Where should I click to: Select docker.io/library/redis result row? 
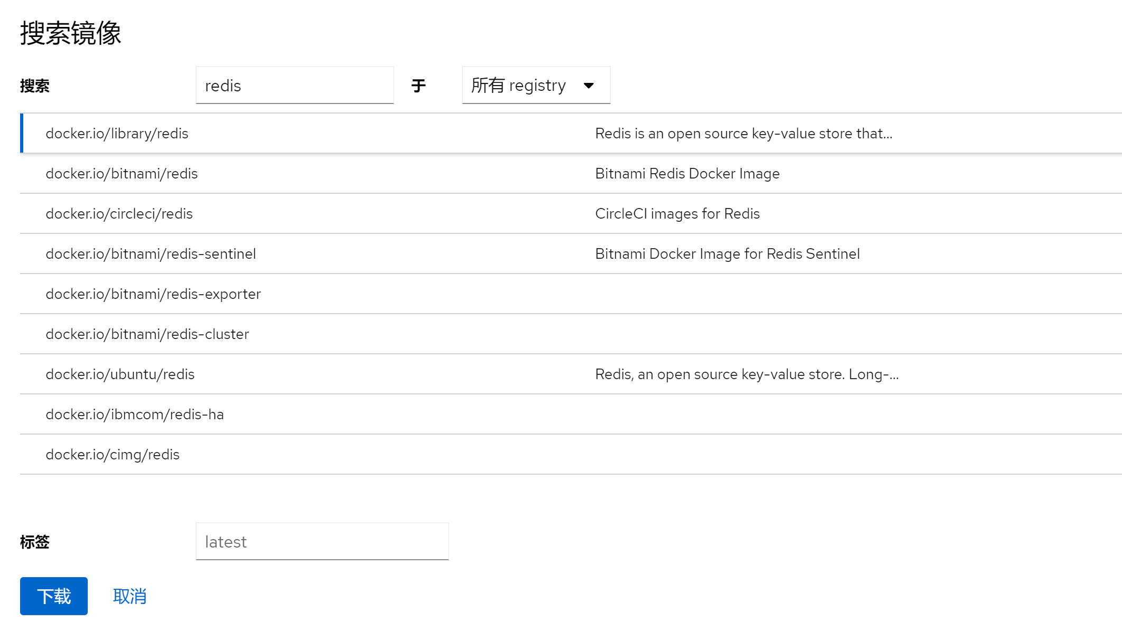pyautogui.click(x=117, y=134)
